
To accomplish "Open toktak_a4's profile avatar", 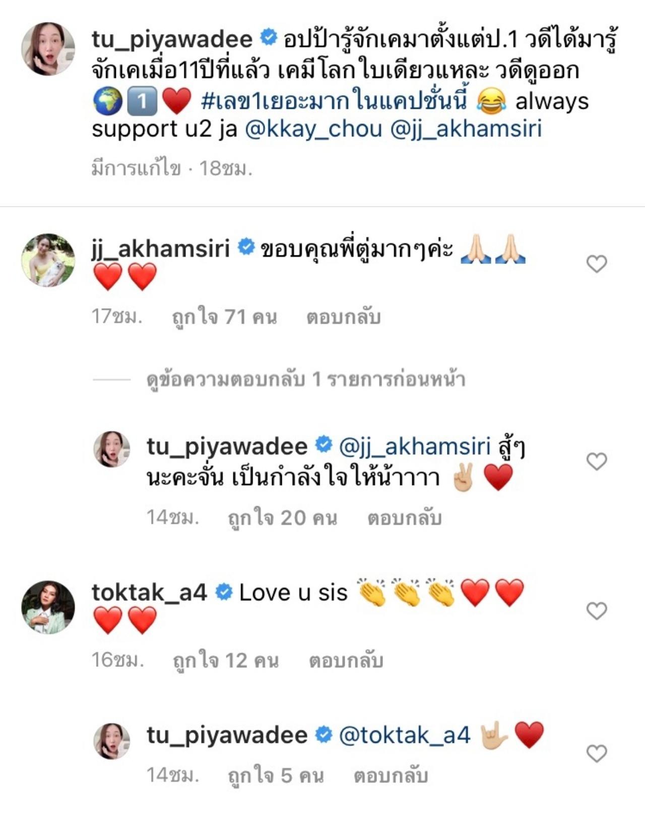I will [x=48, y=607].
